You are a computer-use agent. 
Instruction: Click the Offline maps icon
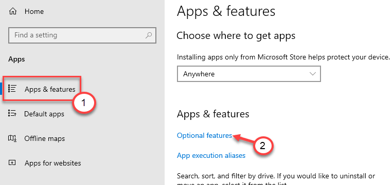pyautogui.click(x=12, y=138)
